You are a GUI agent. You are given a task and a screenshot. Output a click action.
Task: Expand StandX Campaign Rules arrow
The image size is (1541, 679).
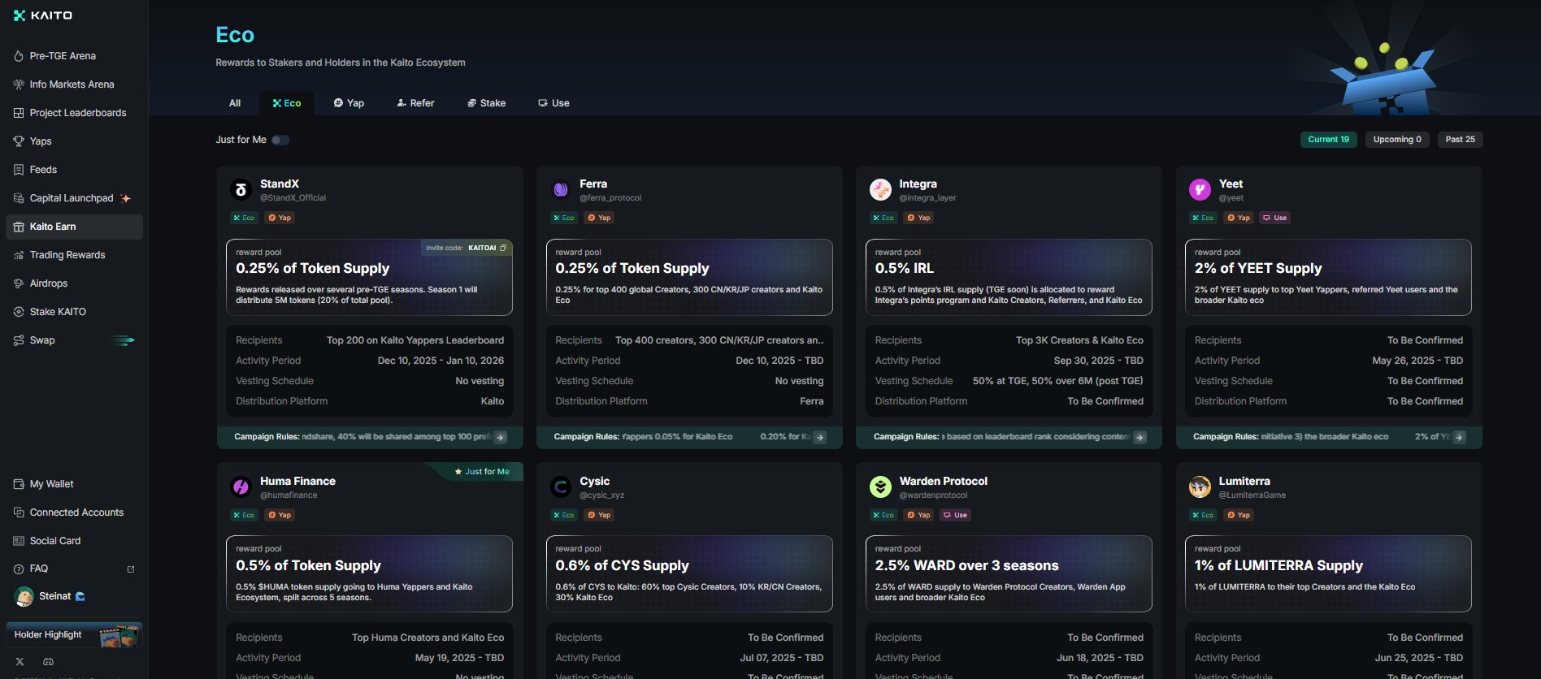click(501, 437)
